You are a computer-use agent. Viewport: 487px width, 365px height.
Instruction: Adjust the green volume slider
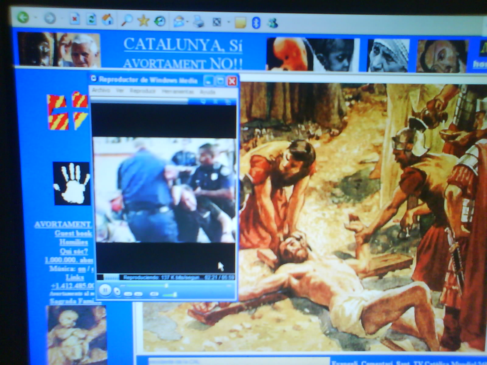(x=170, y=295)
